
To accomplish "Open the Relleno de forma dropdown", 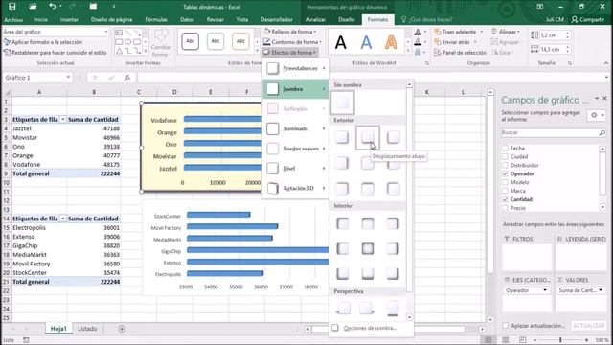I will coord(289,32).
